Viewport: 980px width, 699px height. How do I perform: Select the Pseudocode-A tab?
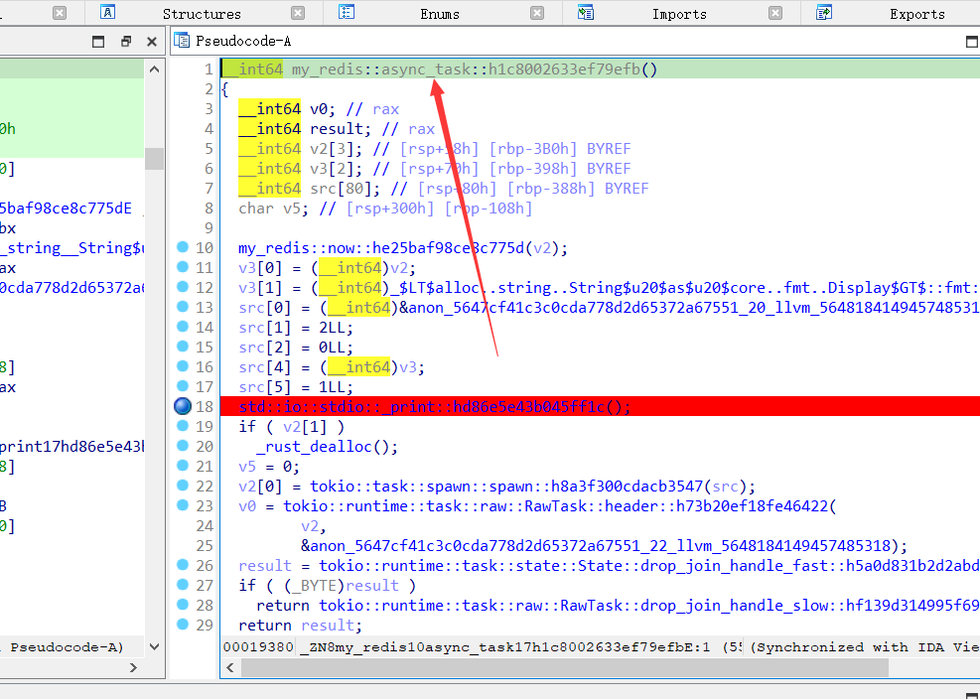(x=243, y=42)
